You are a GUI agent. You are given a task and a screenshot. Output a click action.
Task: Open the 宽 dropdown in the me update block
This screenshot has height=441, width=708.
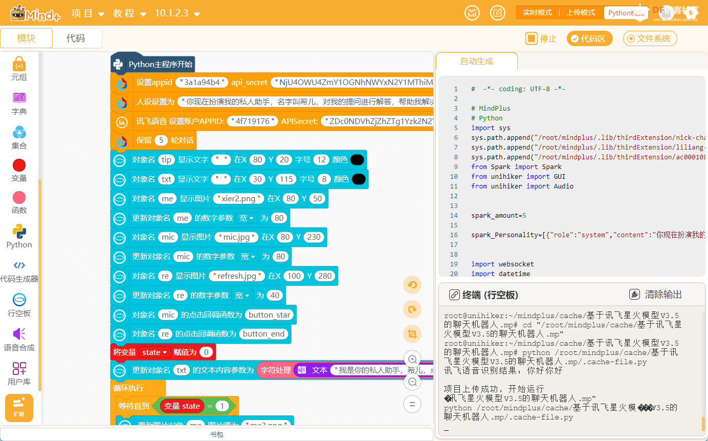(247, 218)
